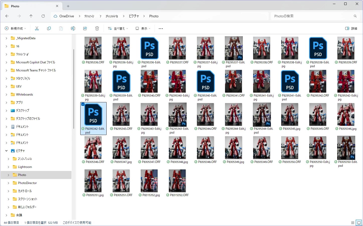
Task: Click the search magnifier icon
Action: (355, 16)
